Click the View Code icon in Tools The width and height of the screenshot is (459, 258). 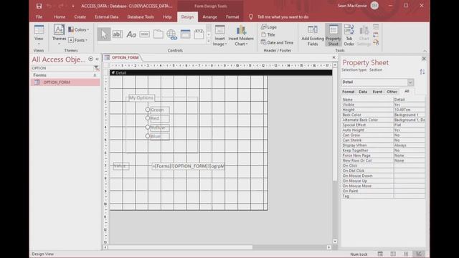pyautogui.click(x=376, y=35)
